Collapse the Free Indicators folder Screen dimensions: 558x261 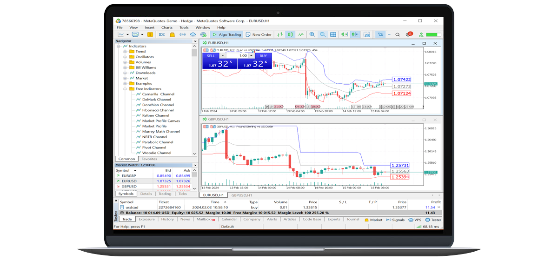[x=125, y=89]
